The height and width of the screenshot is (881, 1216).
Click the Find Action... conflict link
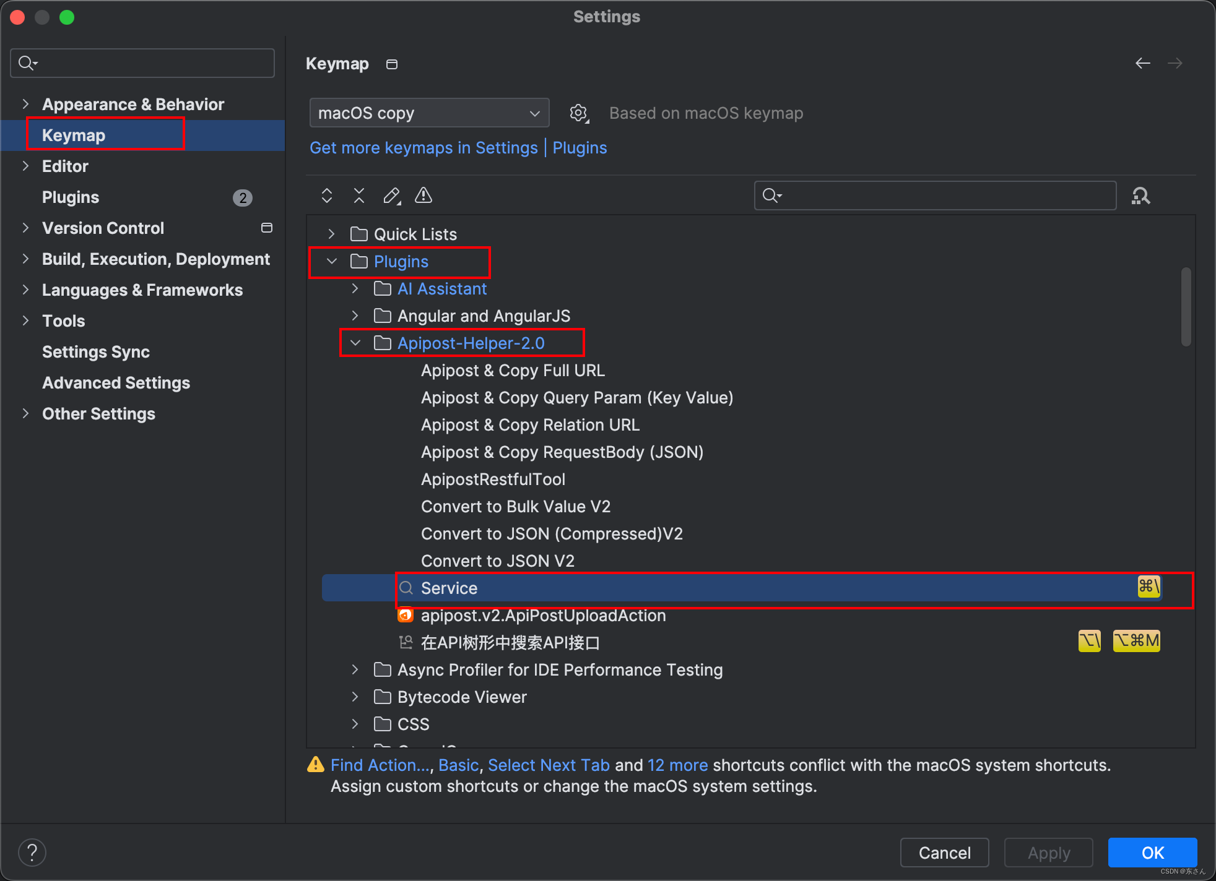[x=380, y=765]
